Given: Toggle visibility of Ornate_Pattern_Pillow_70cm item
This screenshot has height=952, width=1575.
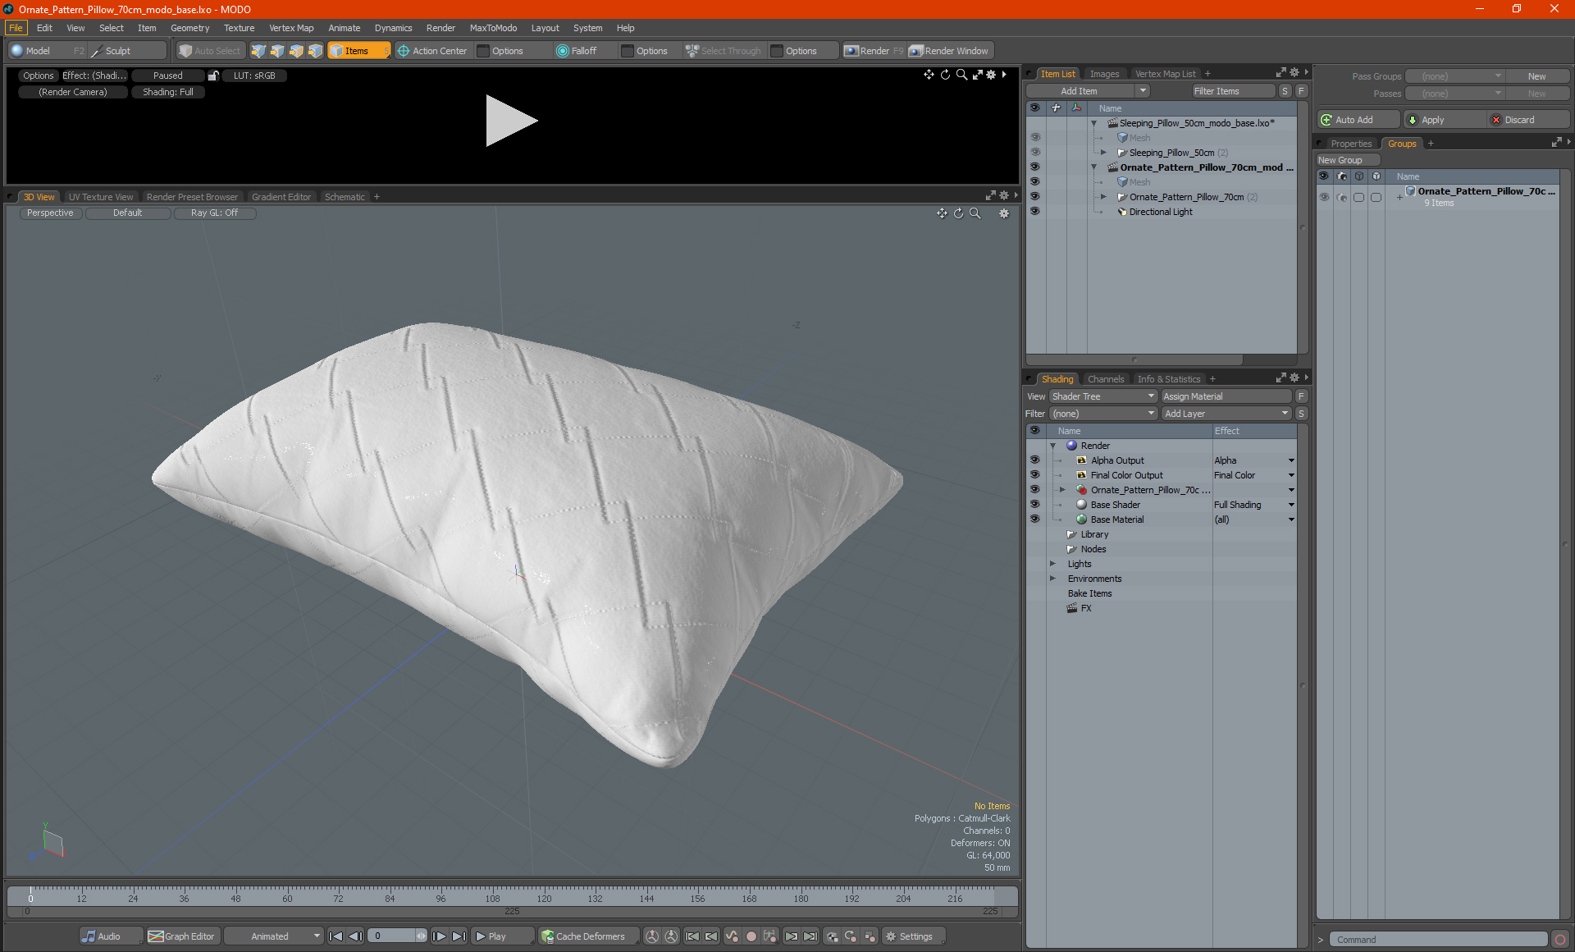Looking at the screenshot, I should click(x=1035, y=197).
